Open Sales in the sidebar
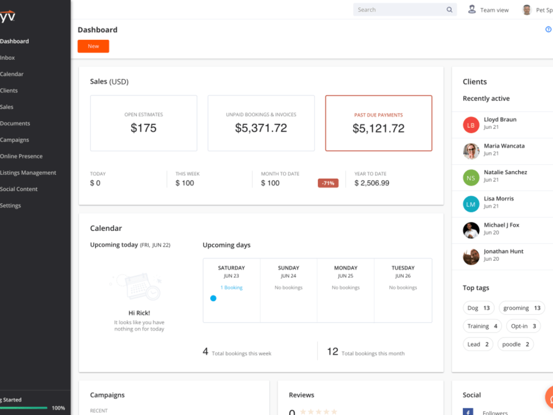Screen dimensions: 553x415 7,107
